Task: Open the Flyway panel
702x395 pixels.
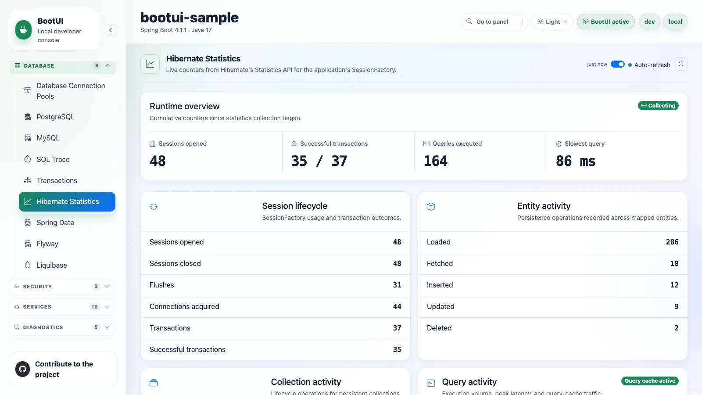Action: tap(67, 244)
